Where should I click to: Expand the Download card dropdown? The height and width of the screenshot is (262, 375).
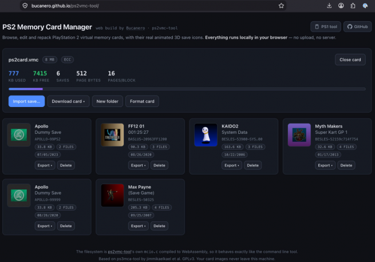pos(68,101)
